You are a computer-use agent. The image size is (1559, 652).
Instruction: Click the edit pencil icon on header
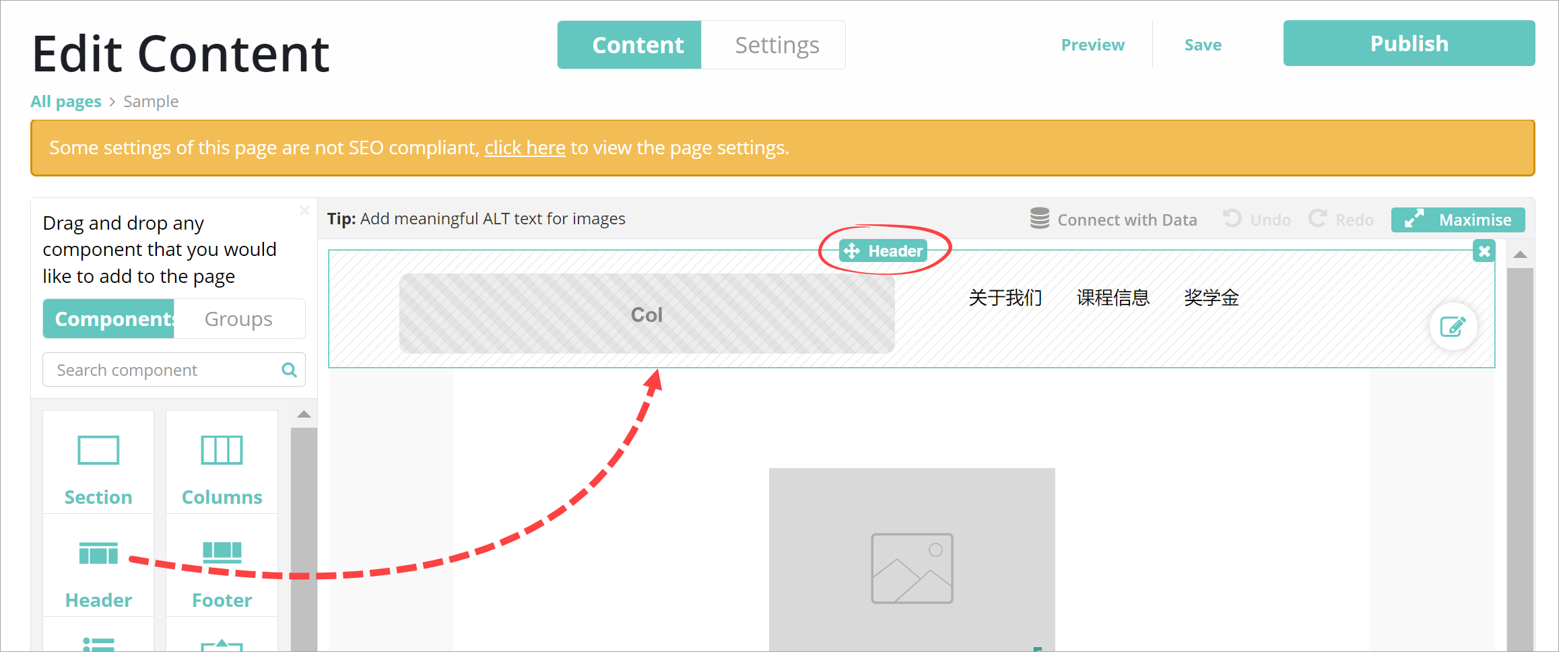[x=1453, y=327]
